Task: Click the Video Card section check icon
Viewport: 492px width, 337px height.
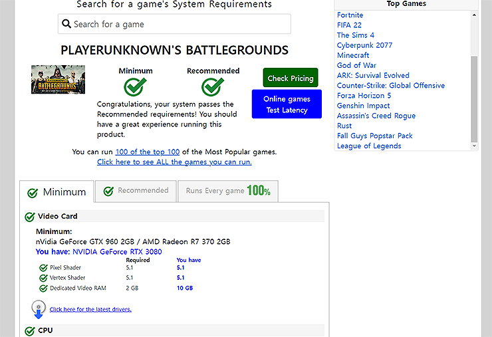Action: (x=30, y=217)
